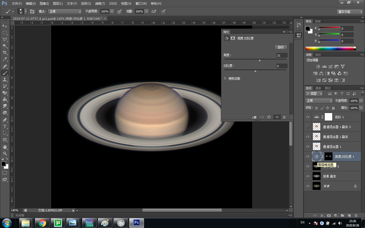Enable airbrush mode in options bar
The height and width of the screenshot is (228, 365).
coord(154,11)
